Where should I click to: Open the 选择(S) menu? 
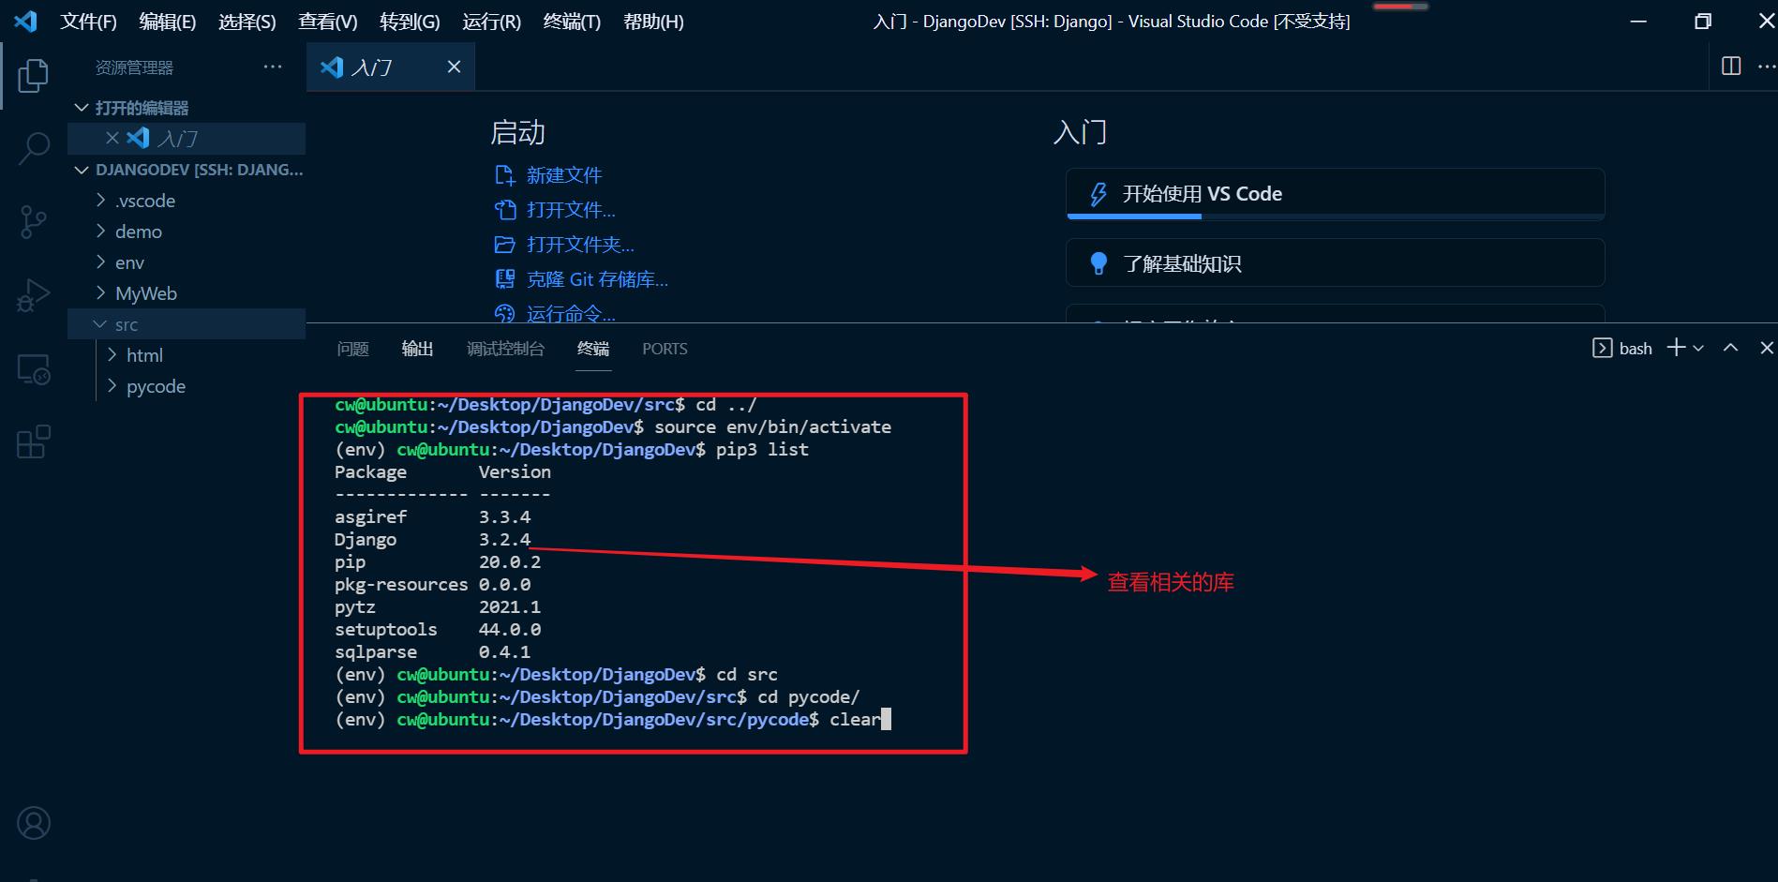point(247,22)
